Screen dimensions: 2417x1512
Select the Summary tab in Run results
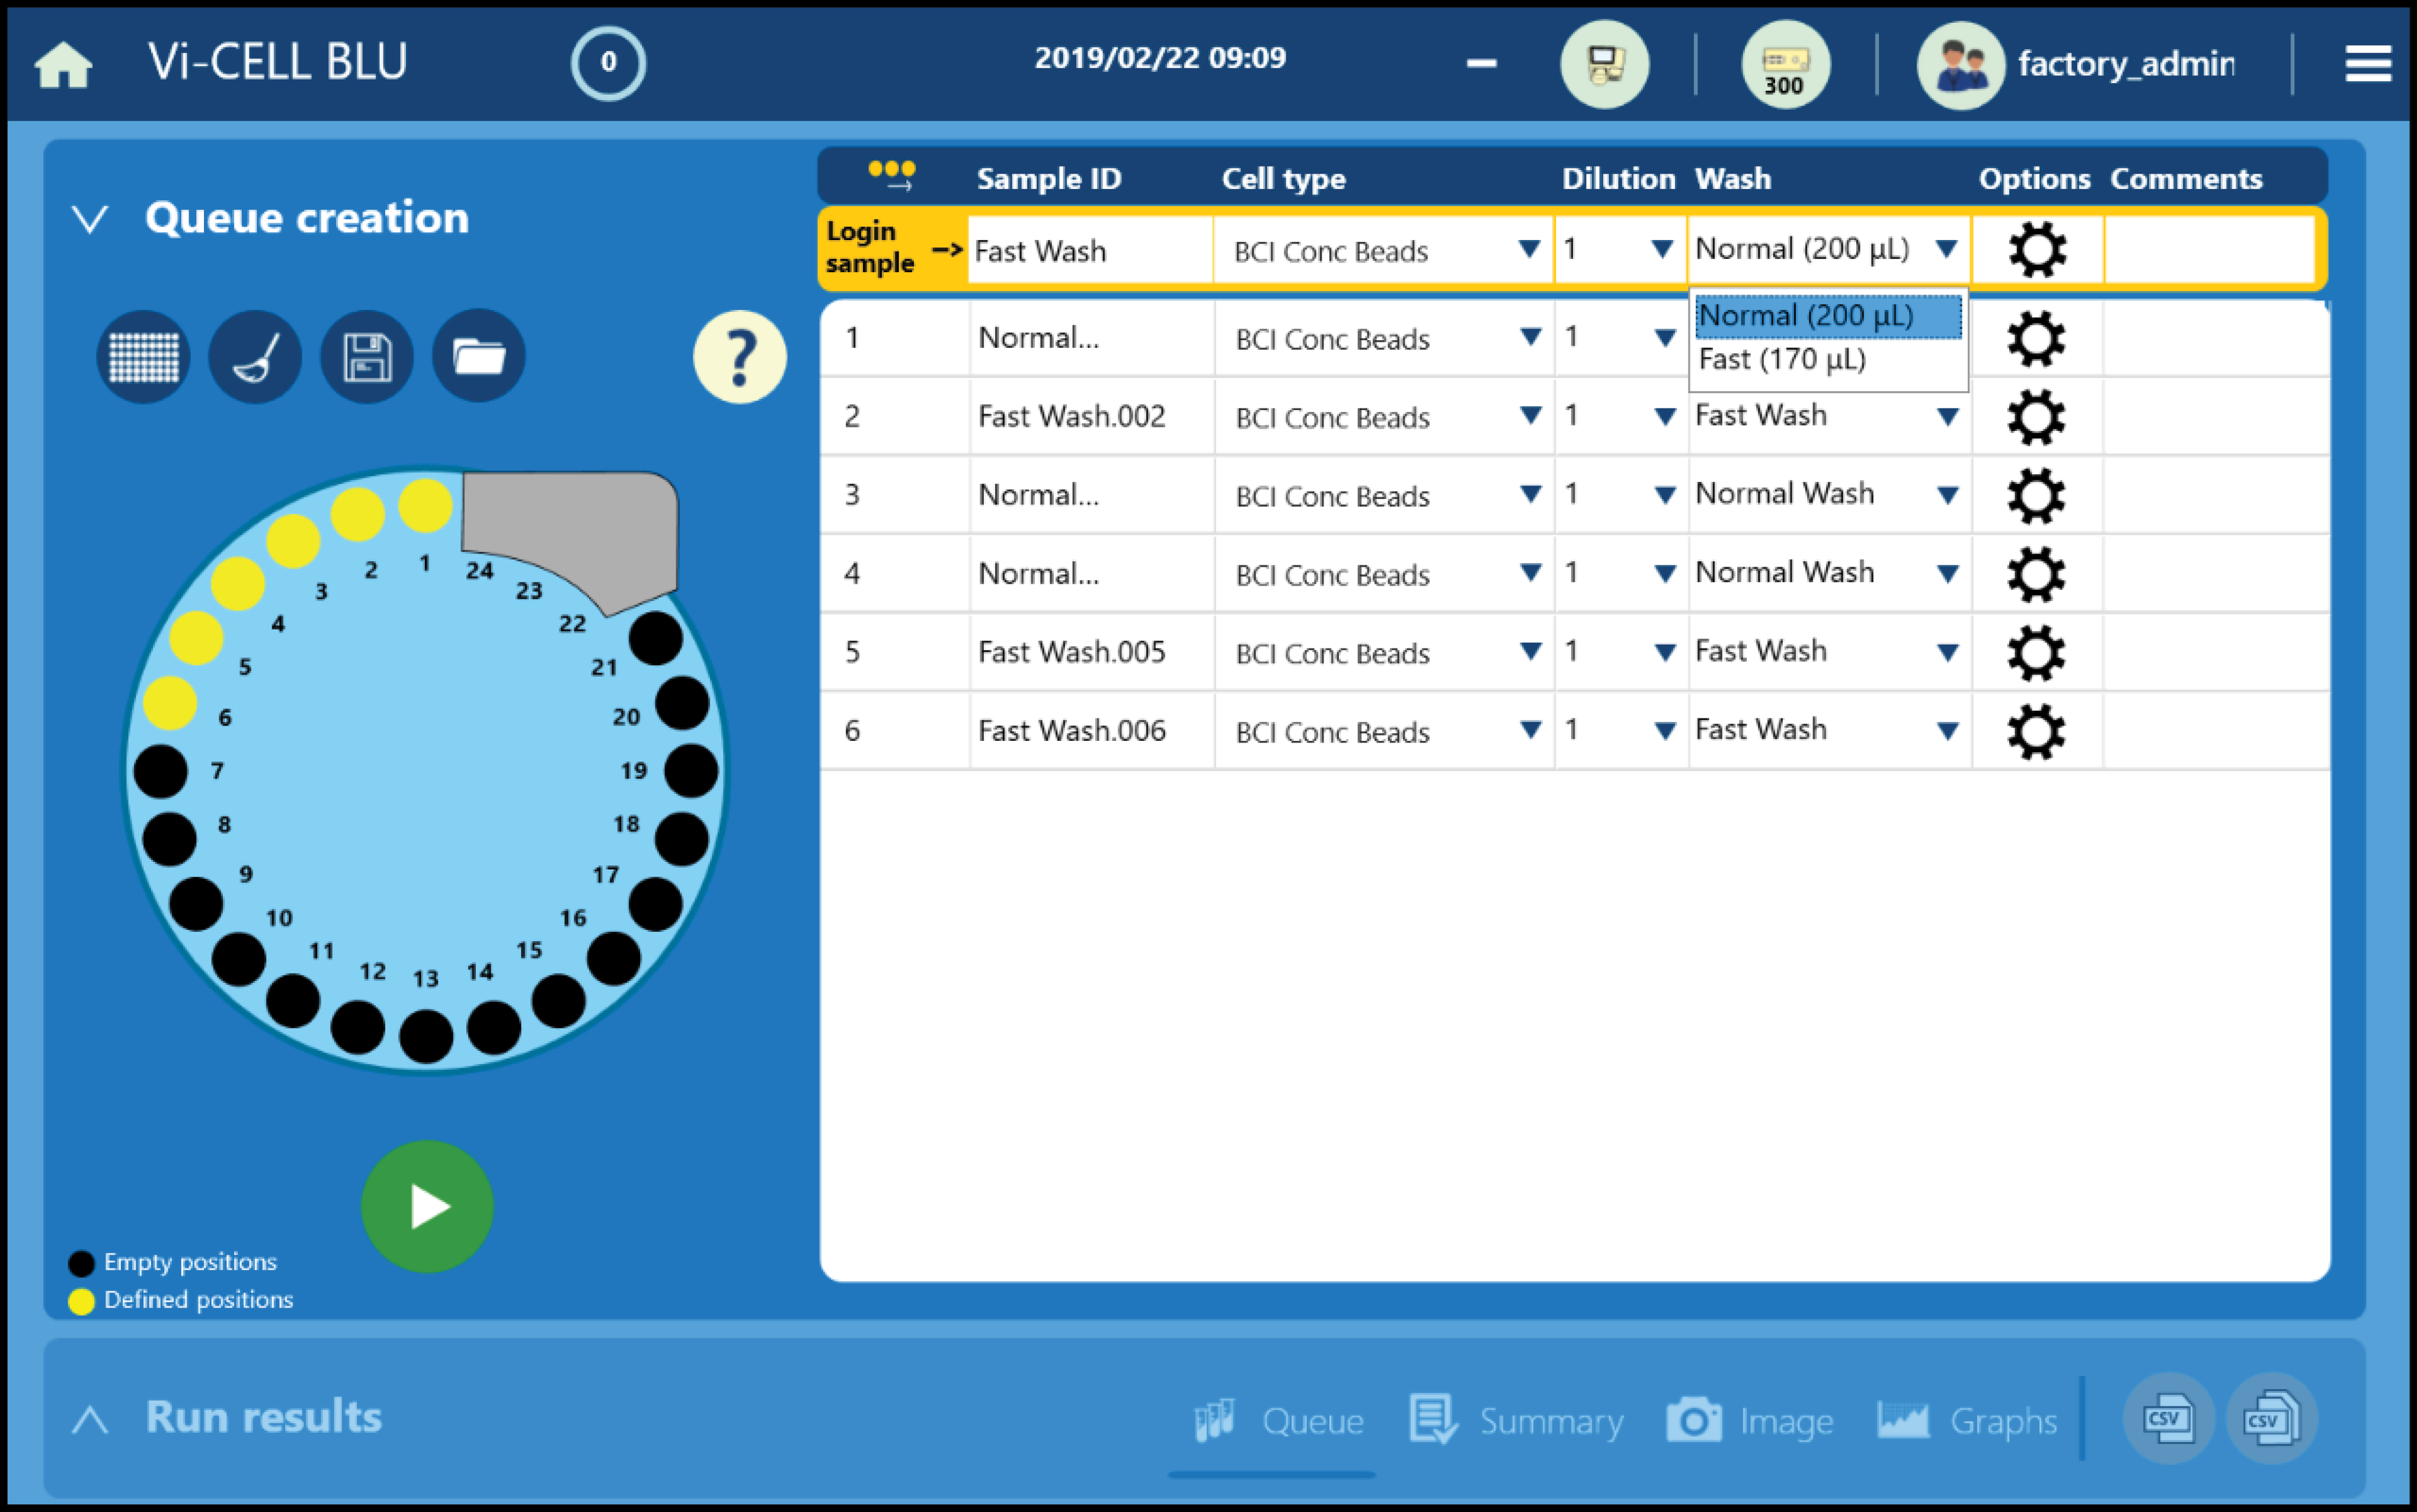point(1516,1421)
